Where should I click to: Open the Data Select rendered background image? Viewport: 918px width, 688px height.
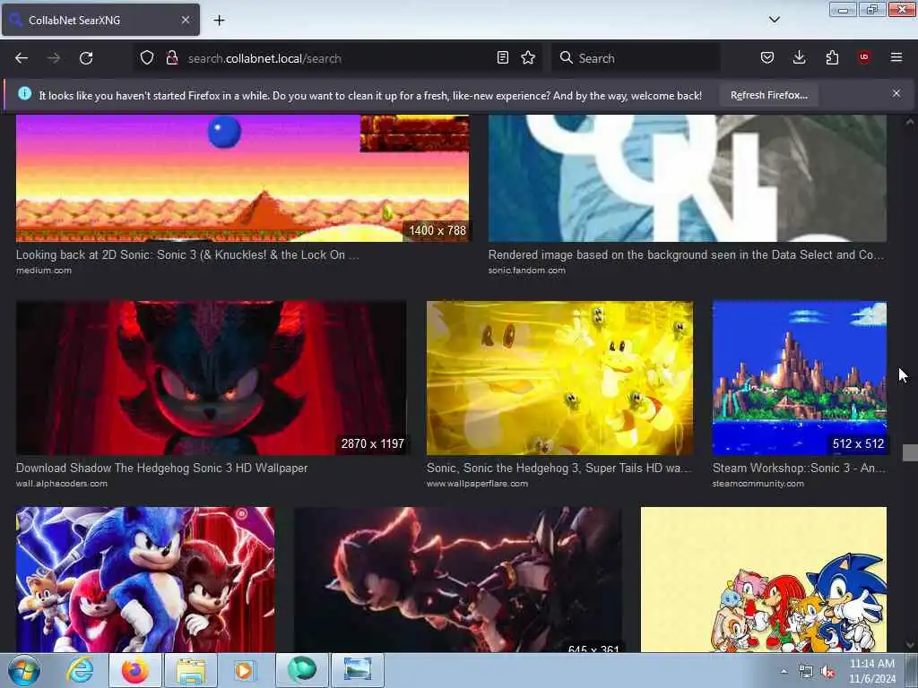pos(688,178)
